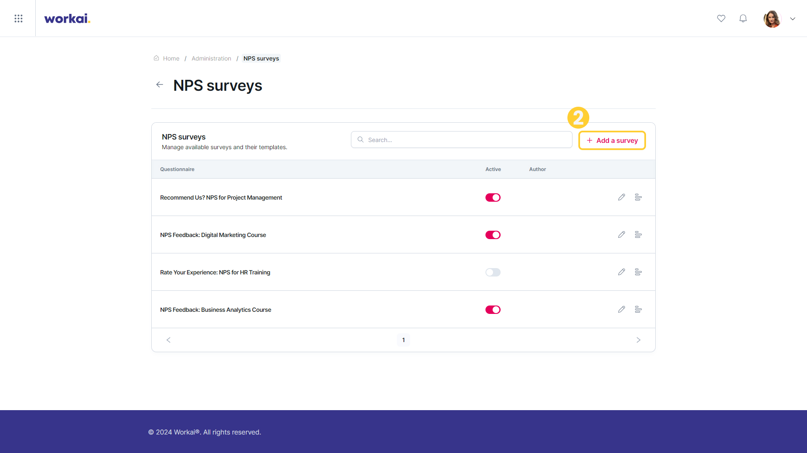Image resolution: width=807 pixels, height=453 pixels.
Task: Expand the user profile dropdown chevron
Action: [x=793, y=18]
